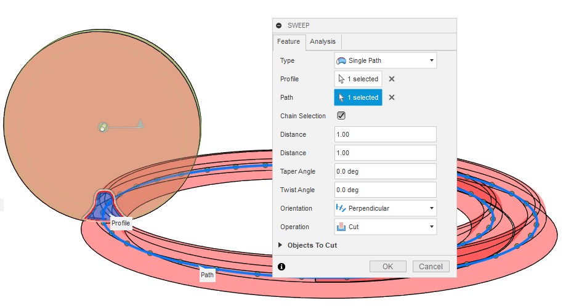The height and width of the screenshot is (308, 563).
Task: Collapse the SWEEP dialog using minus icon
Action: coord(279,25)
